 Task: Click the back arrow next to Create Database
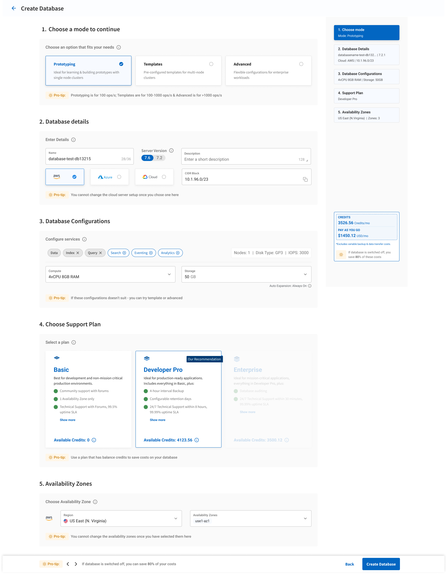pos(14,8)
